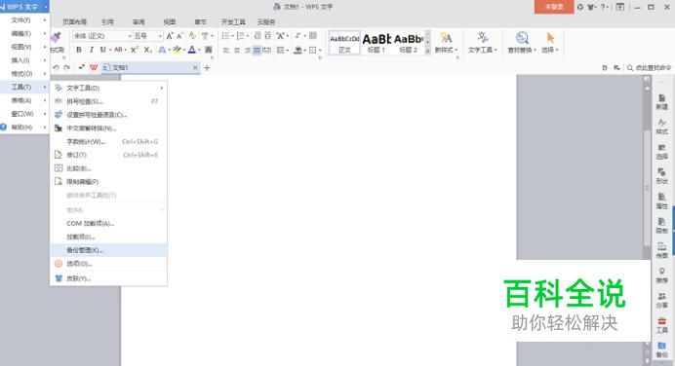Add new document tab with plus

tap(207, 67)
